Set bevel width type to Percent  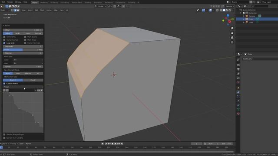[x=38, y=33]
